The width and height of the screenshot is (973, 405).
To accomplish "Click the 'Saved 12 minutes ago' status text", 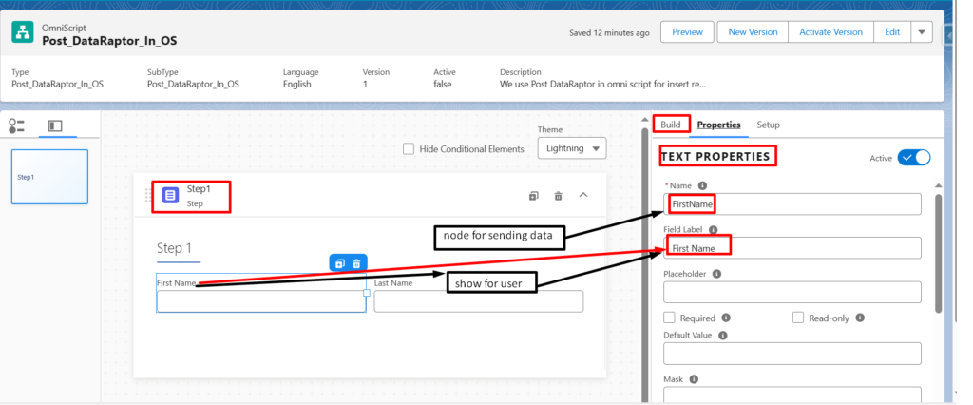I will click(609, 33).
